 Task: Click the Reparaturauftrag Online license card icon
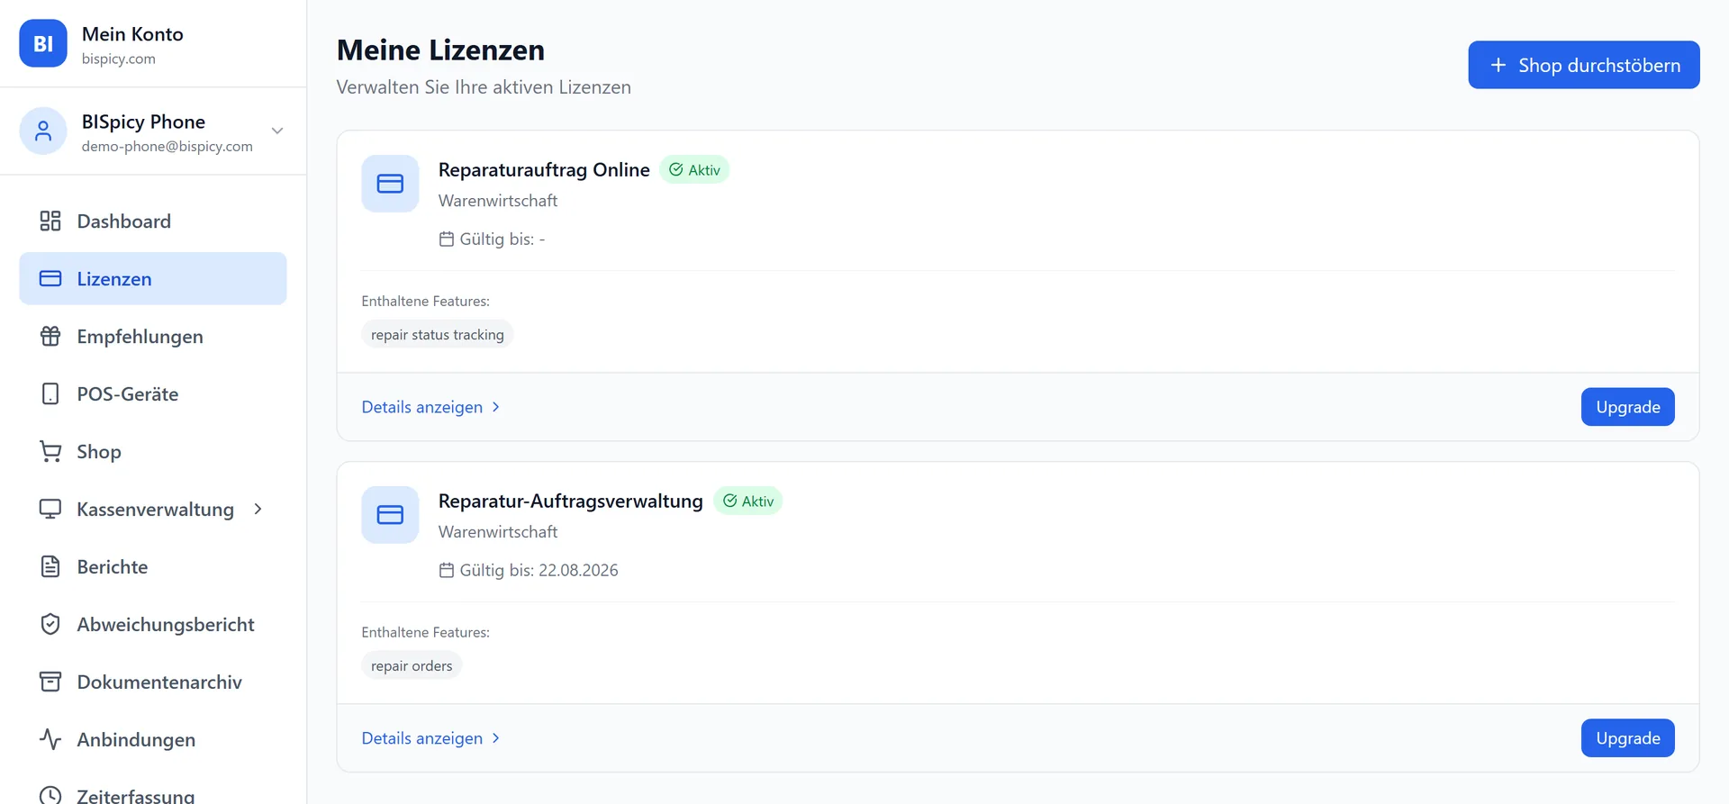(x=390, y=184)
